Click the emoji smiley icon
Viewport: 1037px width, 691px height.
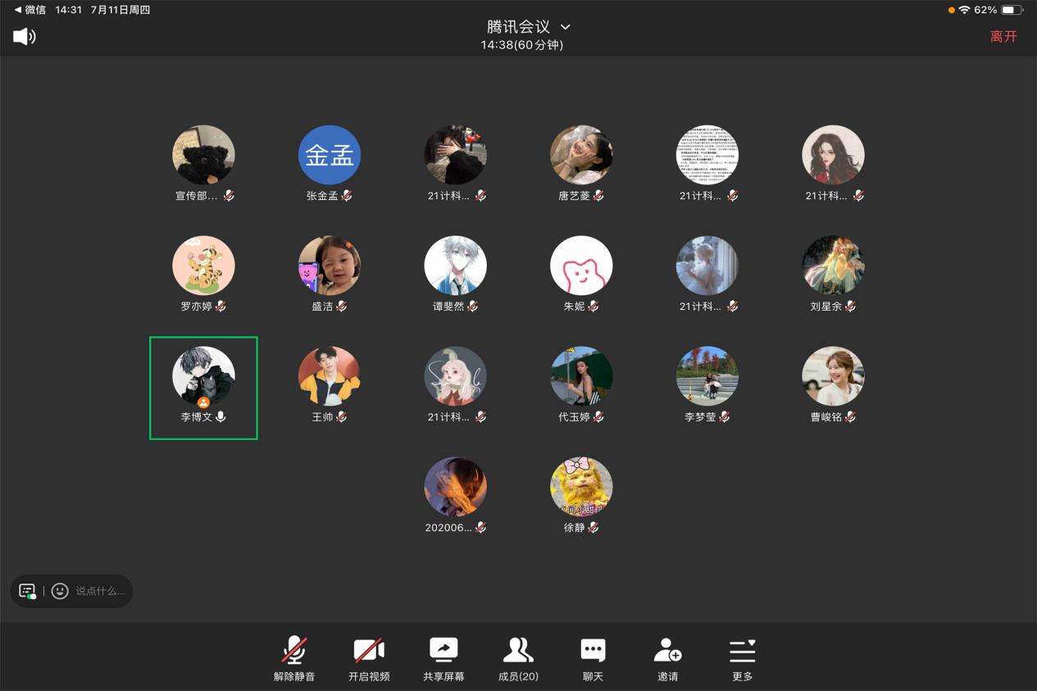click(60, 591)
